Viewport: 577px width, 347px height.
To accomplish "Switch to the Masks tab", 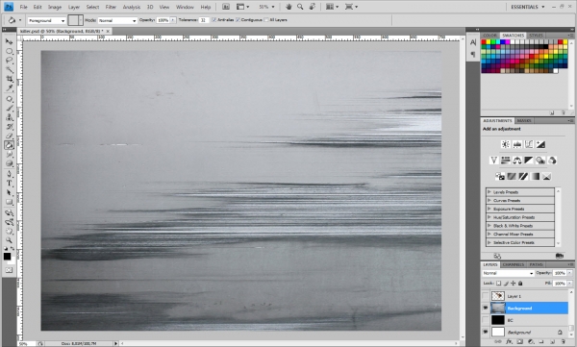I will [524, 121].
